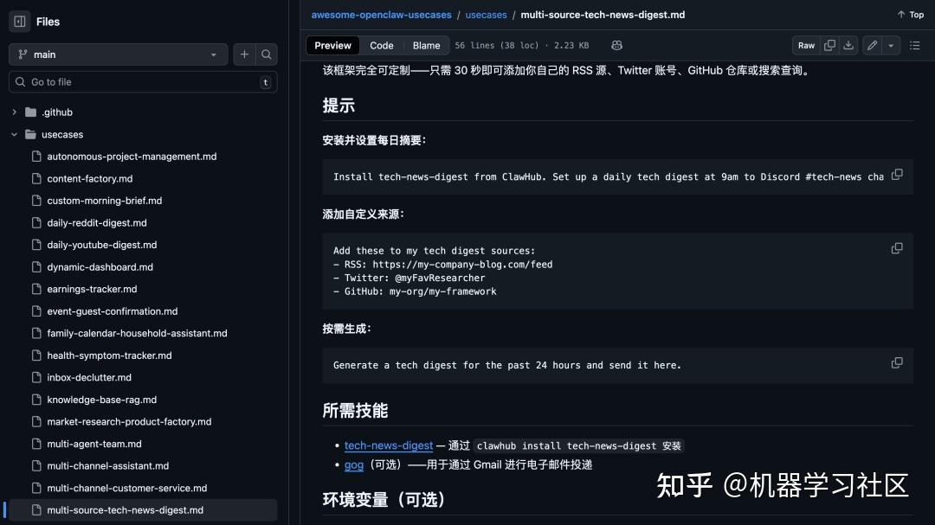935x525 pixels.
Task: Copy the Generate a tech digest code block
Action: (897, 363)
